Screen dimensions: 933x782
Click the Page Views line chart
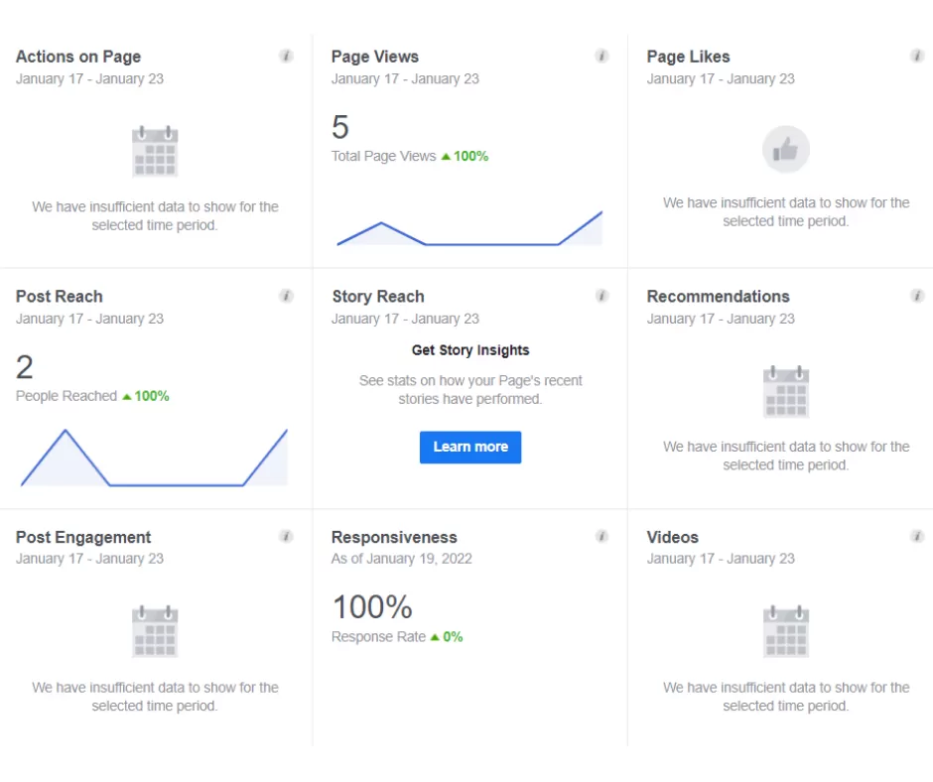(469, 230)
